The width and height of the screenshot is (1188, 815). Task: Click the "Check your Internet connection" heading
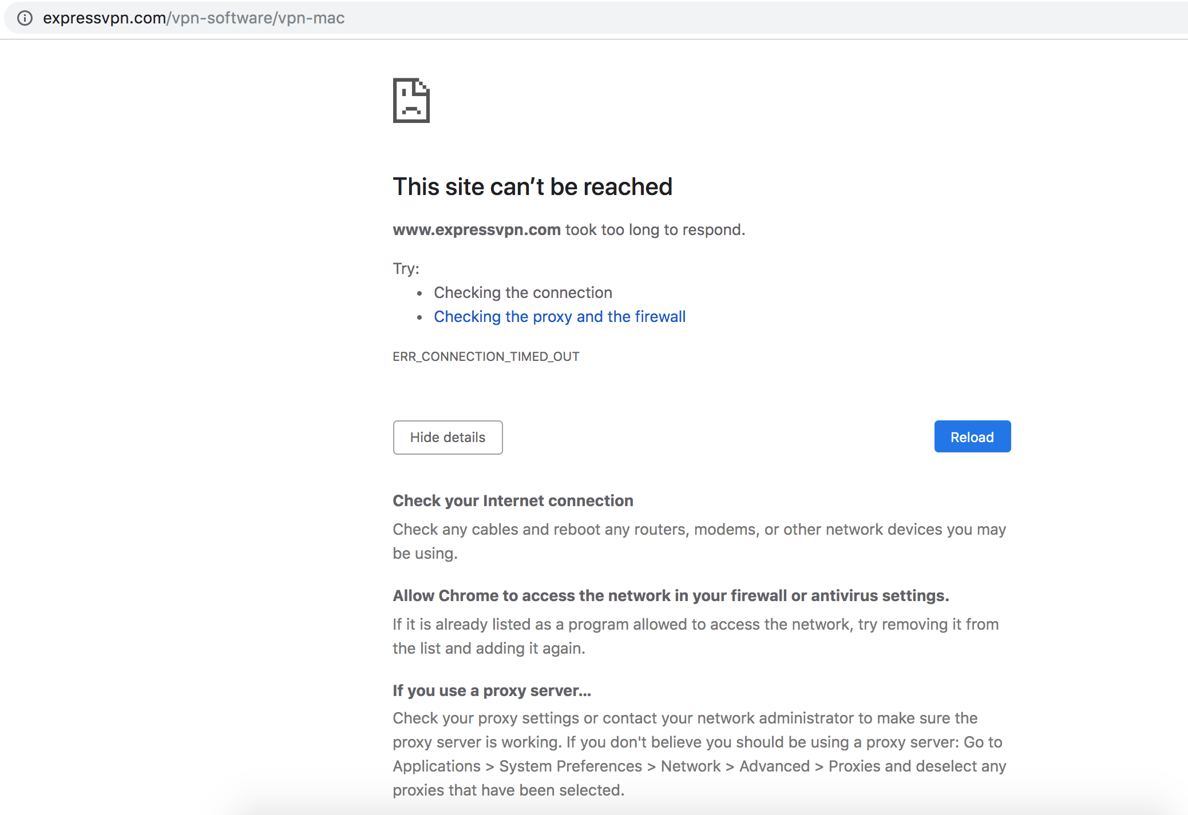(513, 501)
